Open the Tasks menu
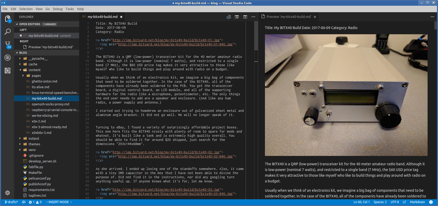Screen dimensions: 438x206 [x=69, y=9]
